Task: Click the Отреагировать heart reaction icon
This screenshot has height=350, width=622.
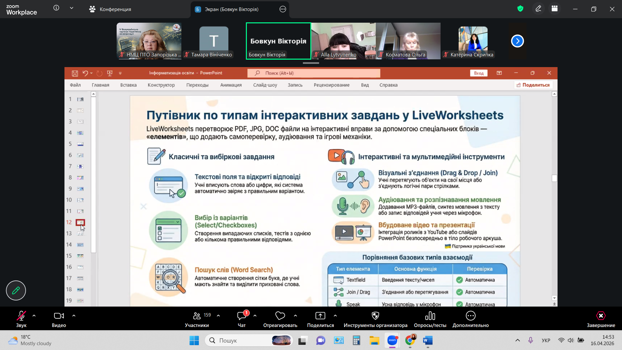Action: point(280,316)
